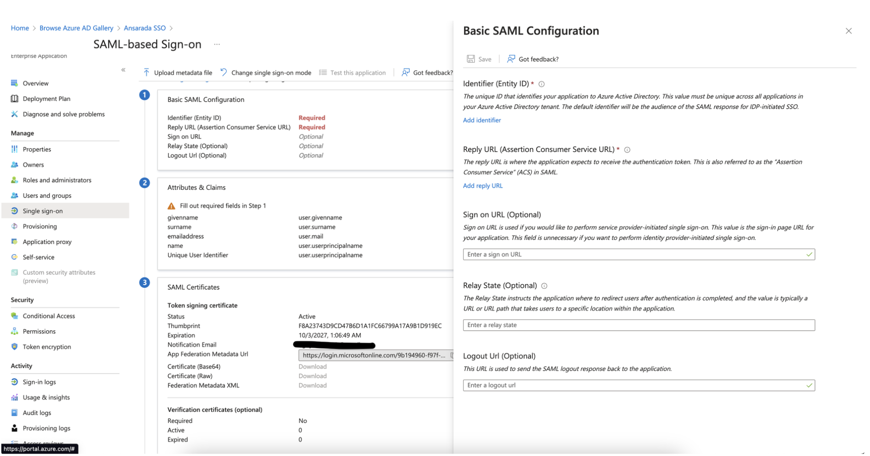This screenshot has width=870, height=456.
Task: Open Audit logs under Activity
Action: tap(37, 413)
